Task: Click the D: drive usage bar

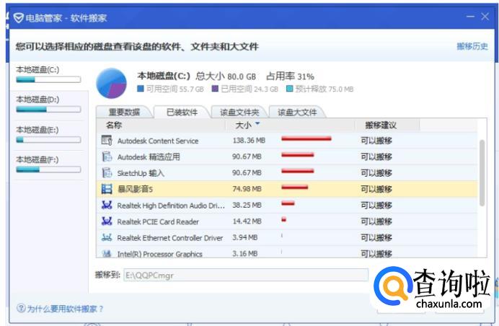Action: click(48, 109)
